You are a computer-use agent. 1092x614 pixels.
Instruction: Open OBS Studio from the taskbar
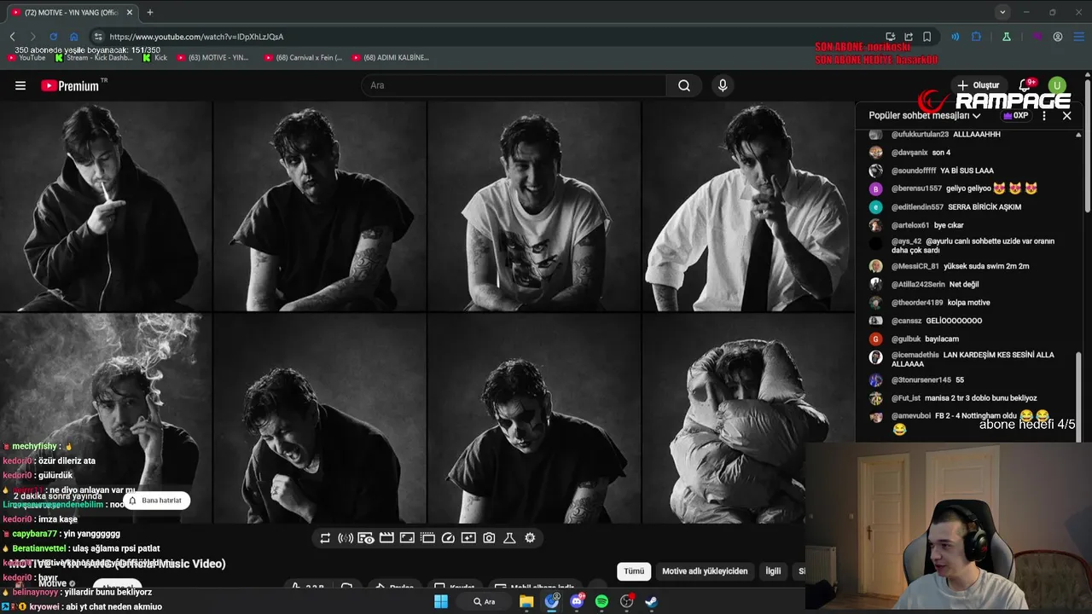[627, 601]
